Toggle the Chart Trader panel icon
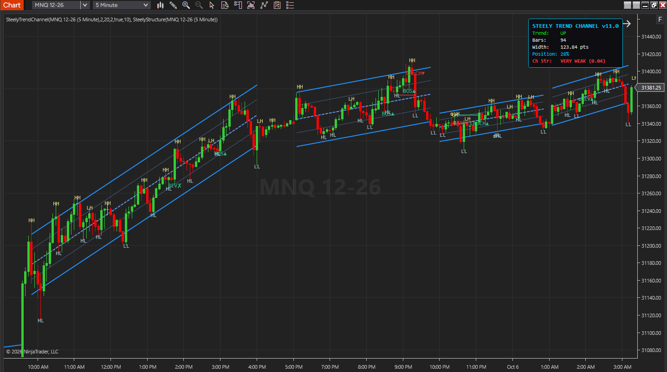This screenshot has width=667, height=372. pos(238,5)
